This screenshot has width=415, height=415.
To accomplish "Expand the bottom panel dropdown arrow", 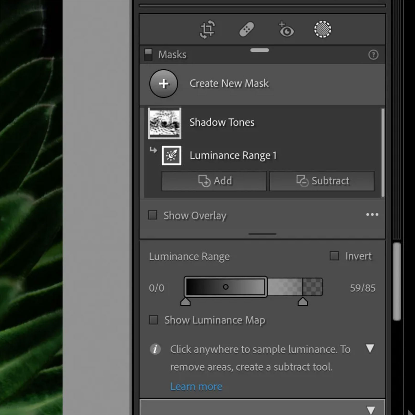I will [x=371, y=410].
